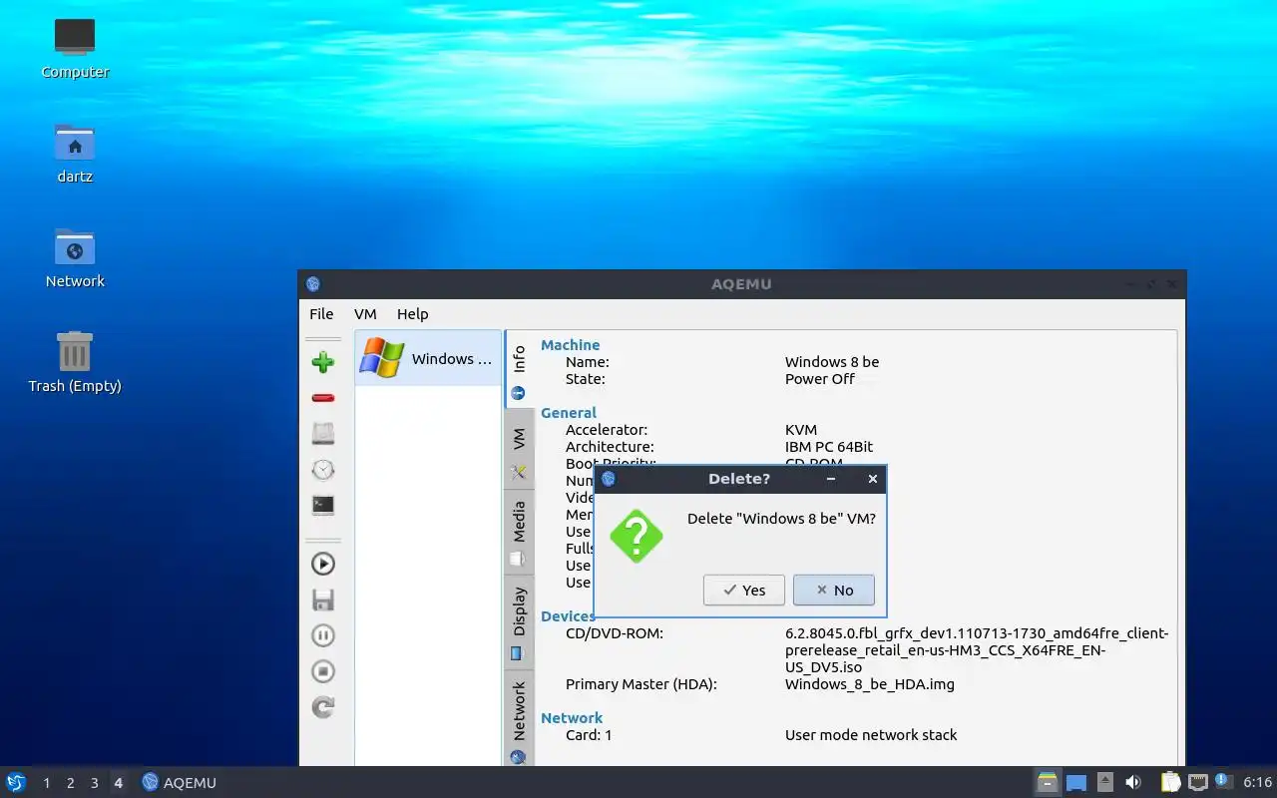Click the "IBM PC 64Bit" architecture value
The image size is (1277, 798).
coord(829,447)
